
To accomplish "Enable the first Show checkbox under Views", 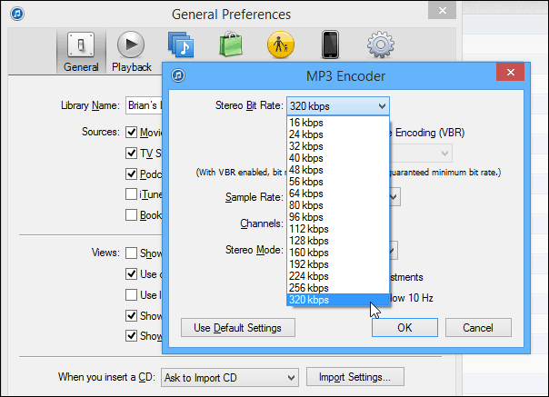I will [x=131, y=253].
